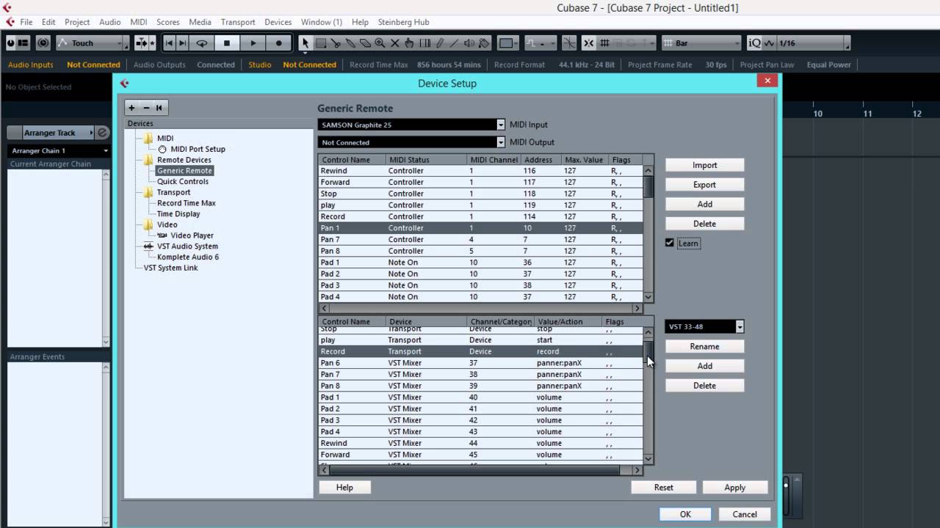
Task: Click the Rename button
Action: pyautogui.click(x=704, y=346)
